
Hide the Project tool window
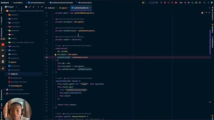42,7
